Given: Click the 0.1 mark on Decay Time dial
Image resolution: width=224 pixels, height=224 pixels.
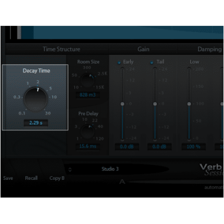Looking at the screenshot, I should point(22,113).
